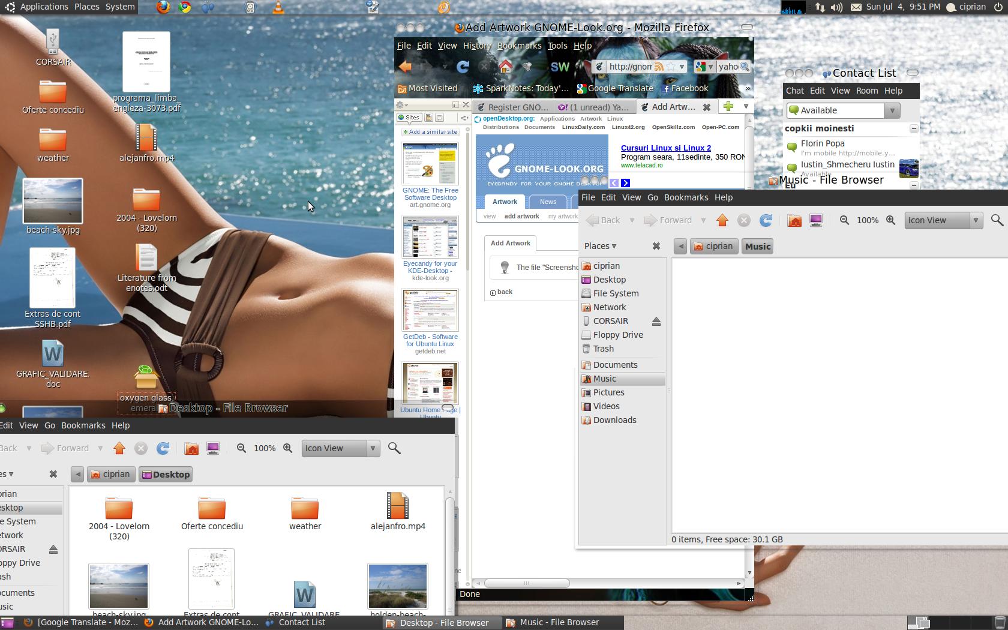Close the Places sidebar in Music browser
The image size is (1008, 630).
656,246
